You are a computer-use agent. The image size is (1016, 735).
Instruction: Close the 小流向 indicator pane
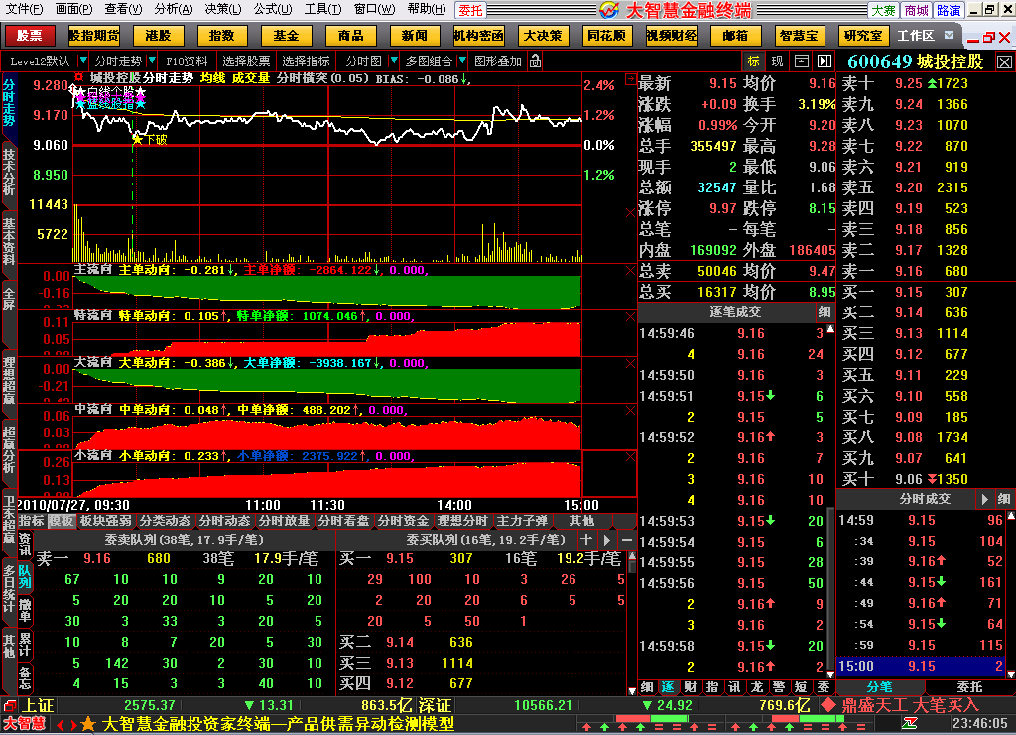tap(630, 456)
